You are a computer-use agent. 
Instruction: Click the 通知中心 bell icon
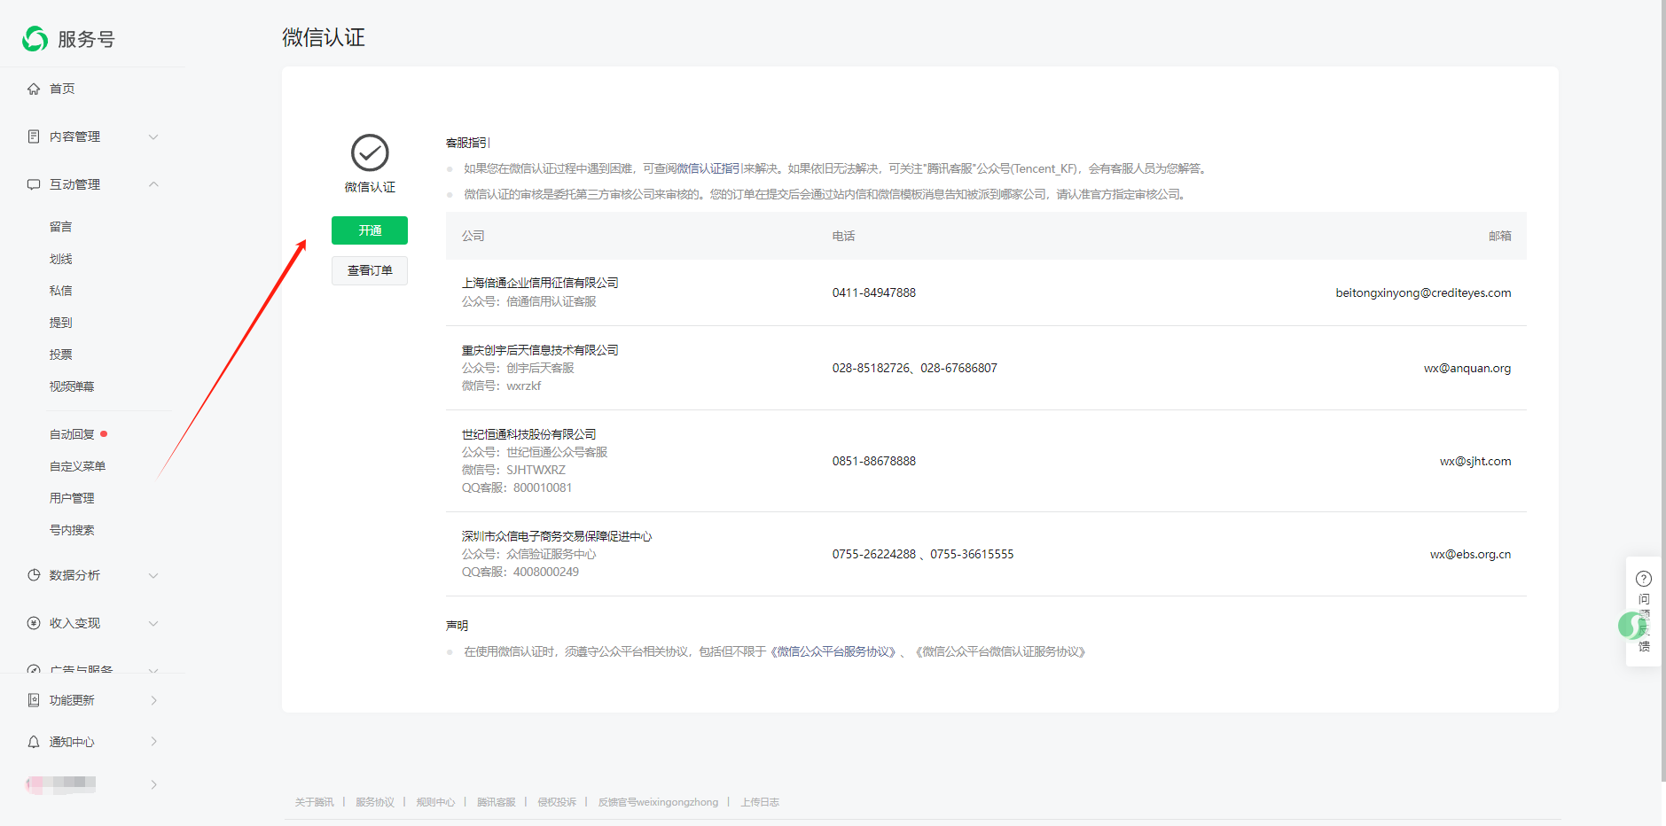point(34,742)
